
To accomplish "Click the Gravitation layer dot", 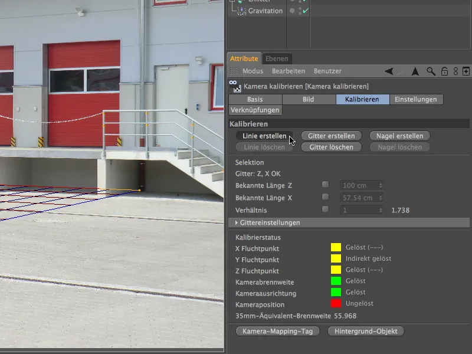I will tap(292, 11).
